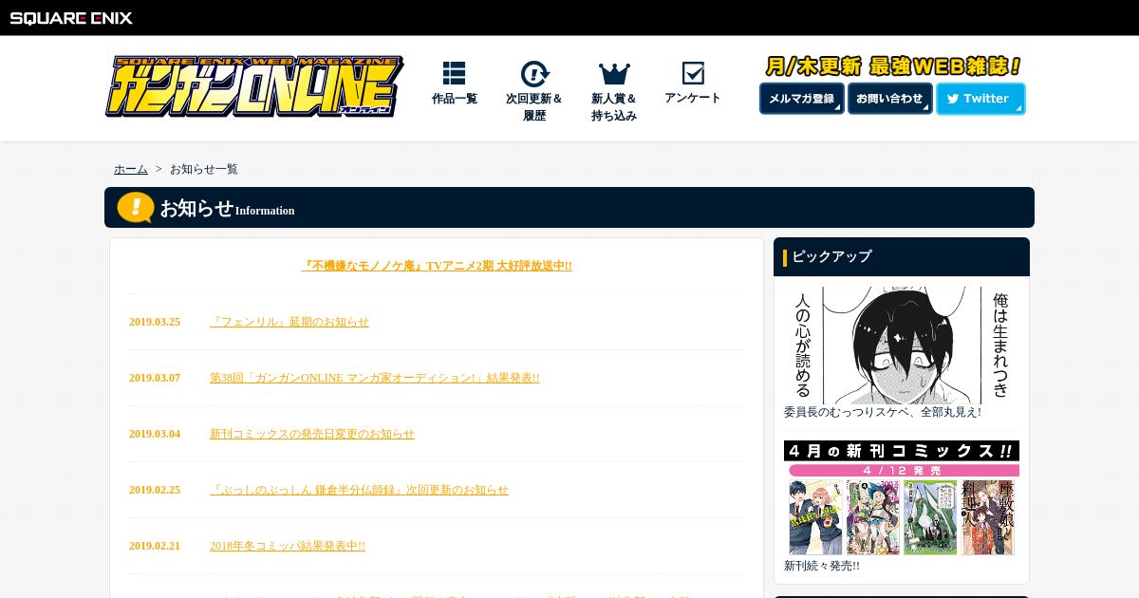
Task: Open 2018年冬コミッパ結果発表中 link
Action: click(288, 546)
